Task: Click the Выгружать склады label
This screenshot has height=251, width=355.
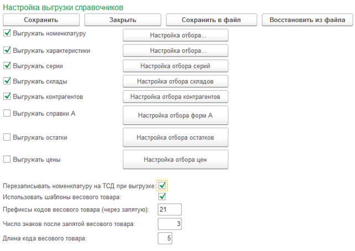Action: pyautogui.click(x=40, y=81)
